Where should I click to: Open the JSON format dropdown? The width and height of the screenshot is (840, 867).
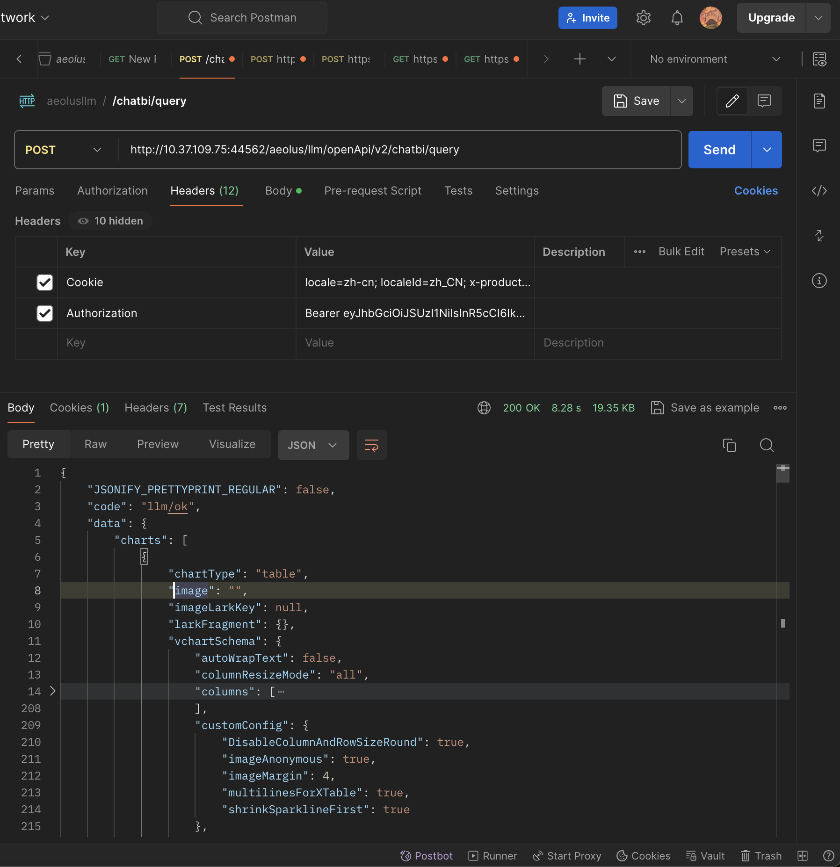(x=313, y=445)
